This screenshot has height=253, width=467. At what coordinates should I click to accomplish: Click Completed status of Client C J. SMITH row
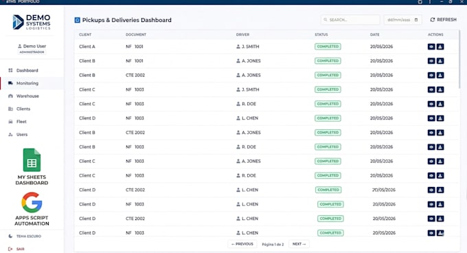pos(328,89)
